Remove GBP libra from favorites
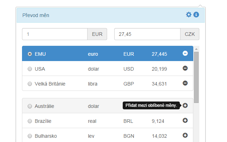 pyautogui.click(x=185, y=83)
